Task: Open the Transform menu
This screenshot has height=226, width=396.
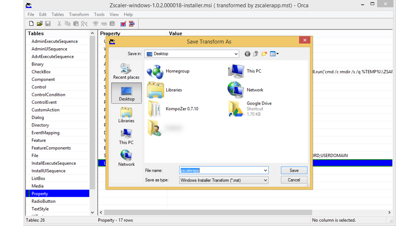Action: 79,14
